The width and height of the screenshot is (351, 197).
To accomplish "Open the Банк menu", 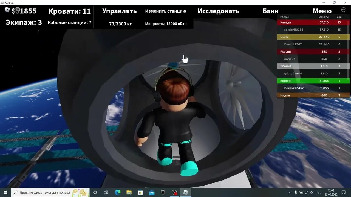I will click(x=270, y=11).
